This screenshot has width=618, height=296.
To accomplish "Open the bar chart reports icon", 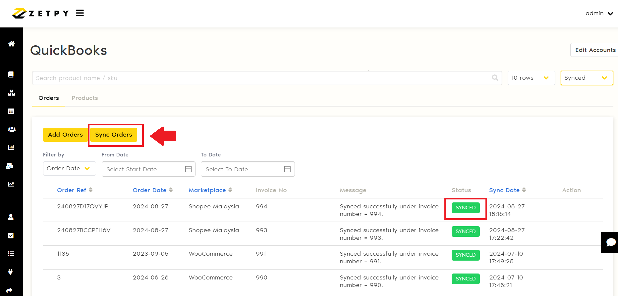I will click(x=11, y=148).
